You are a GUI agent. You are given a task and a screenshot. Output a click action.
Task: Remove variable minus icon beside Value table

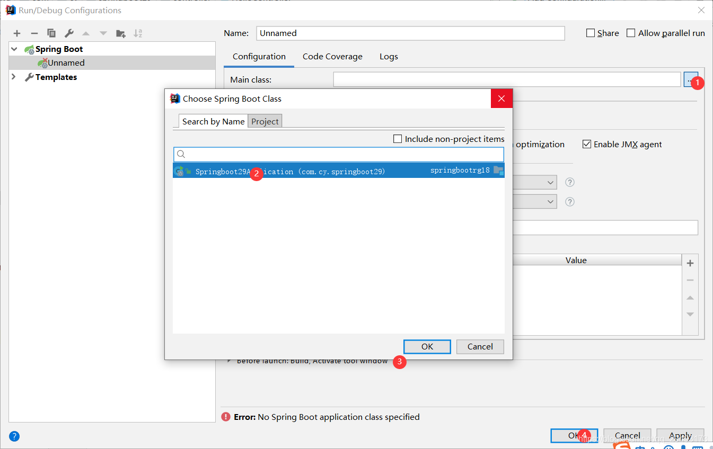pyautogui.click(x=690, y=280)
